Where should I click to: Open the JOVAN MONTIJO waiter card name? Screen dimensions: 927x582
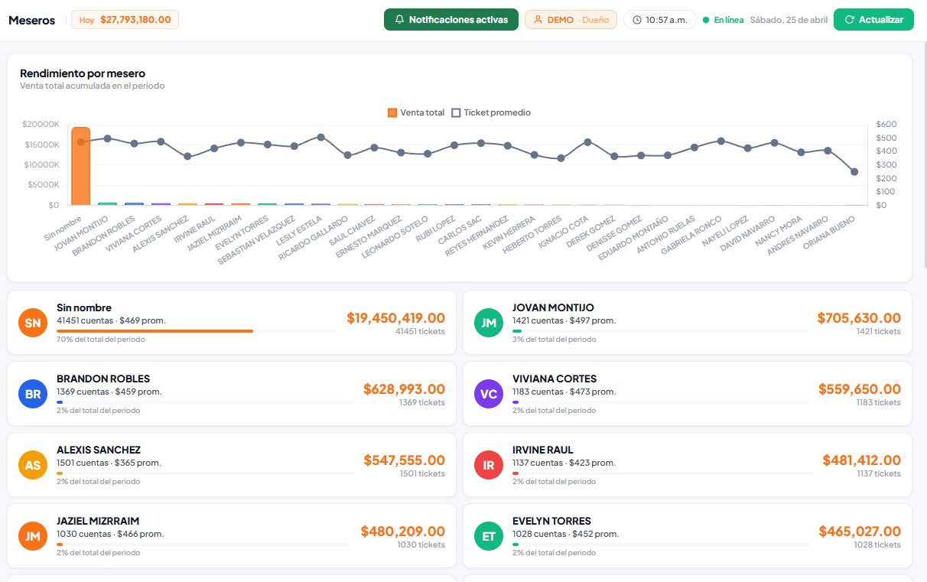[x=553, y=307]
